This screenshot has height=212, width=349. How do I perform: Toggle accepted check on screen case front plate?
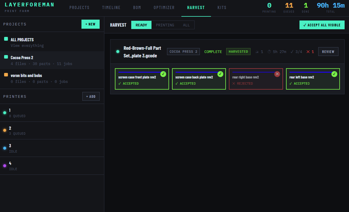click(163, 74)
